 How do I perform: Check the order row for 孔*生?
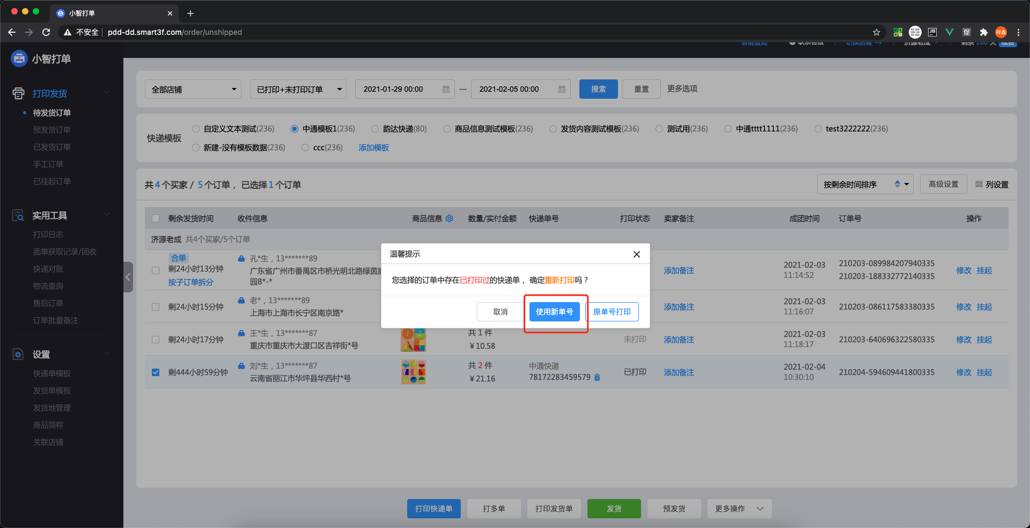pos(156,270)
